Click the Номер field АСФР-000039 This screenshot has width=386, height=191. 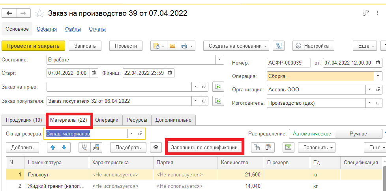click(289, 63)
